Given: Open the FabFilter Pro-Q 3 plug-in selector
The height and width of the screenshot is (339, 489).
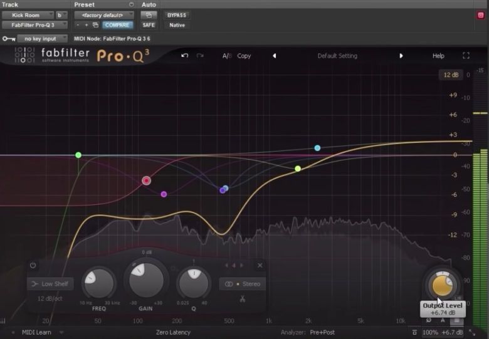Looking at the screenshot, I should 34,25.
